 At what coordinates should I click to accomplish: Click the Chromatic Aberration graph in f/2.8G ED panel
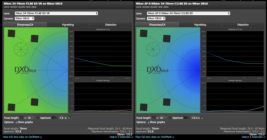235,97
